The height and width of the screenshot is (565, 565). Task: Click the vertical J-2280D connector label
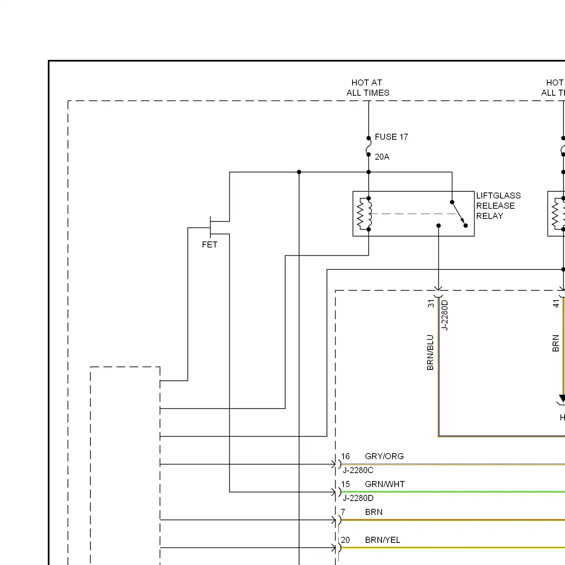[x=444, y=315]
